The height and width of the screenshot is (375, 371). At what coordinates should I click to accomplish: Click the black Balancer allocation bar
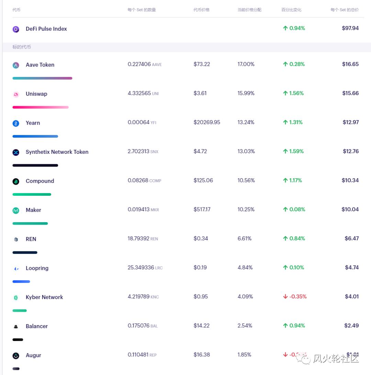(18, 340)
